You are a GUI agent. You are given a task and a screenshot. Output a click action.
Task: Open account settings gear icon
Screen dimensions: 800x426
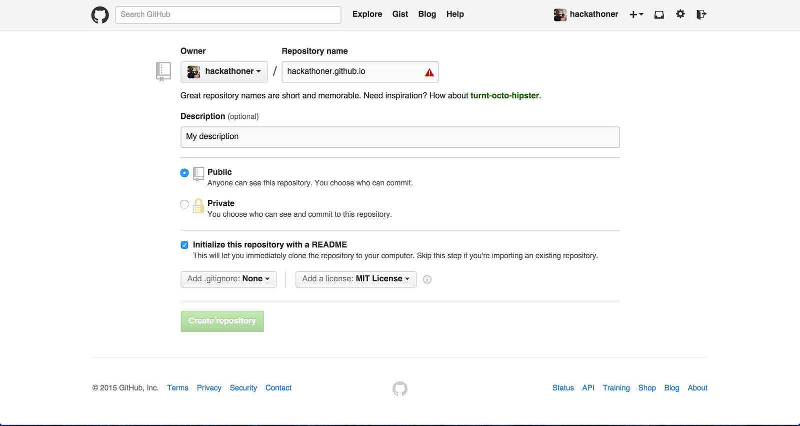[x=680, y=14]
